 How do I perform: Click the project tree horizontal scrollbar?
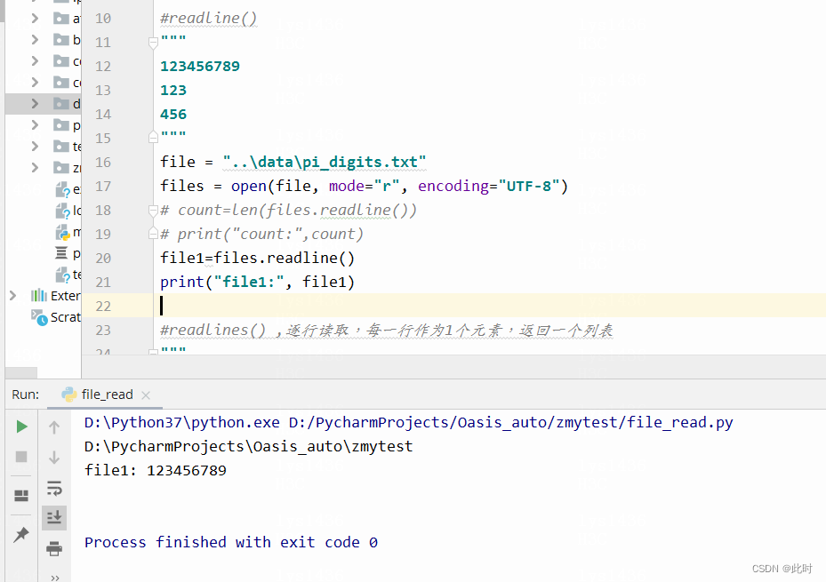[21, 372]
